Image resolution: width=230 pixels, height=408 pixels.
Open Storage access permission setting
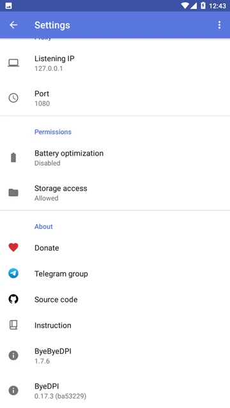(x=115, y=193)
